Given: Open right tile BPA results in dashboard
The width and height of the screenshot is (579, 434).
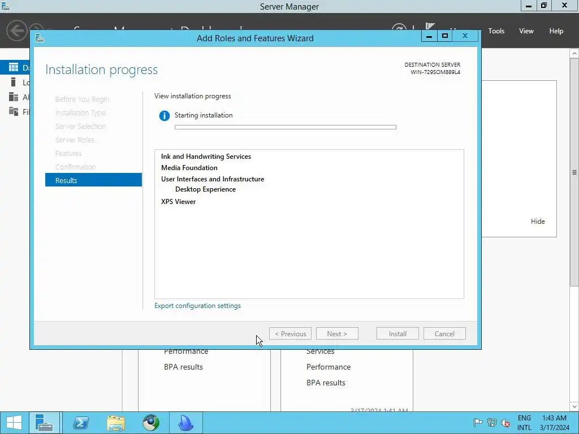Looking at the screenshot, I should click(x=326, y=383).
